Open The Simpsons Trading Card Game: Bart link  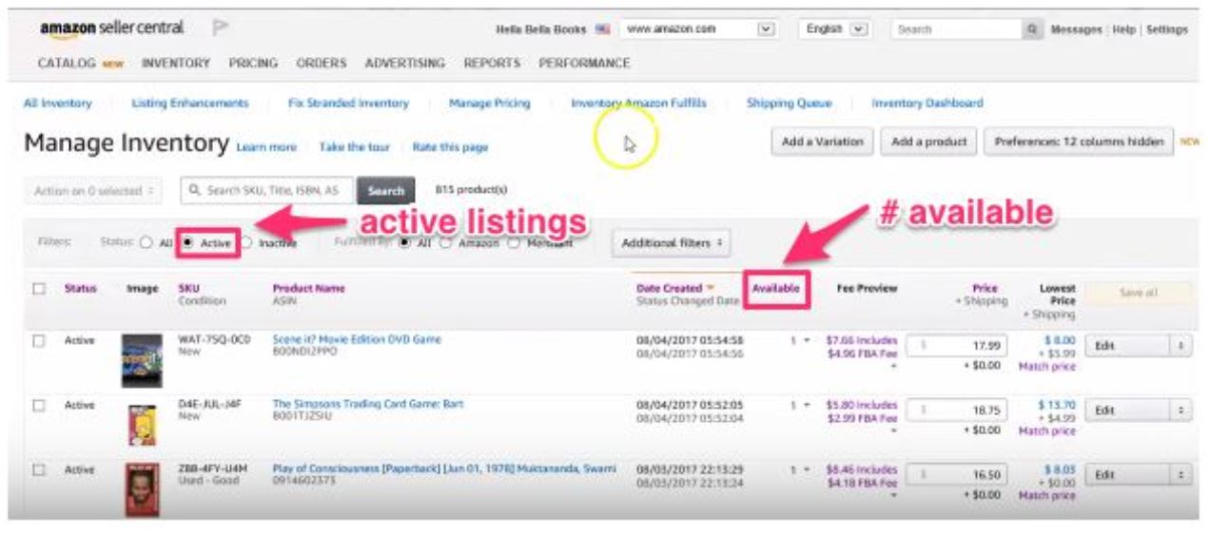click(x=368, y=404)
